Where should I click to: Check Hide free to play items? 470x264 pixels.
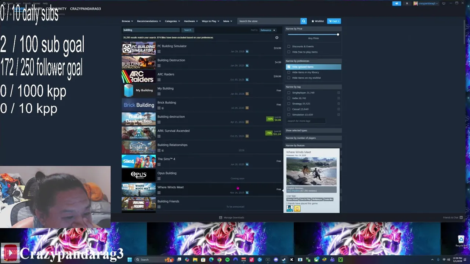click(x=289, y=52)
